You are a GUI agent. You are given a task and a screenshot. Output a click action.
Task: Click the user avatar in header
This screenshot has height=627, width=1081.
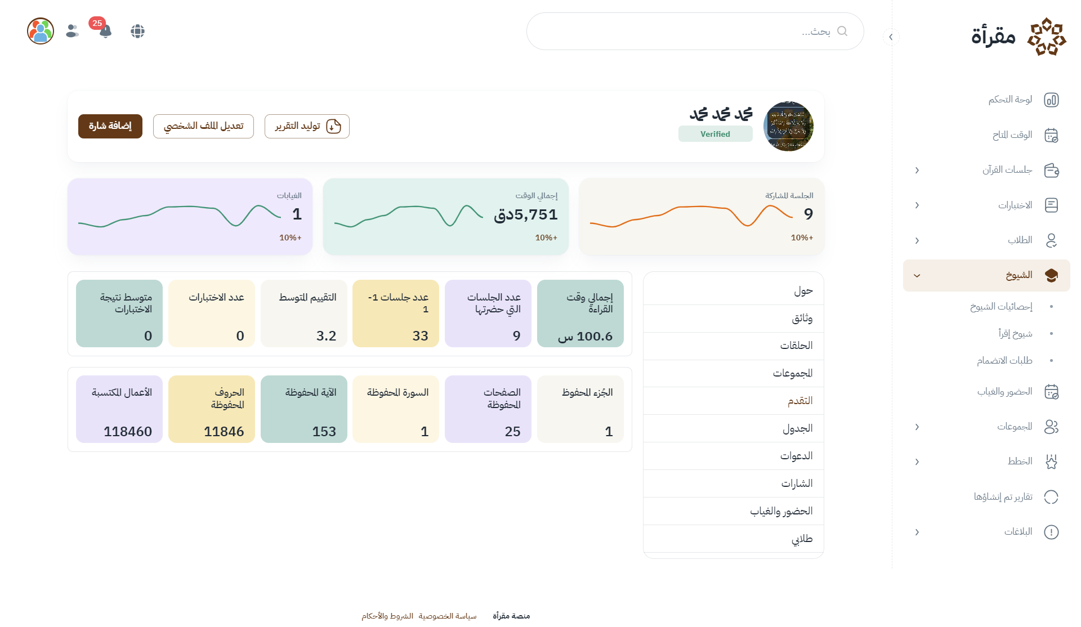click(x=41, y=31)
